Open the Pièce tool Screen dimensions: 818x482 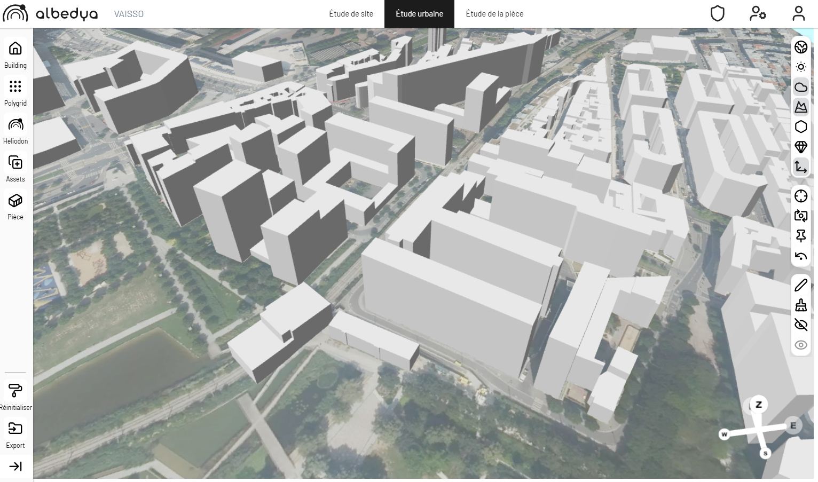tap(15, 207)
